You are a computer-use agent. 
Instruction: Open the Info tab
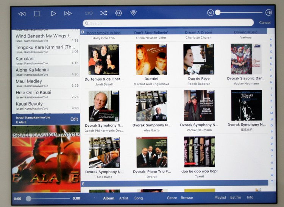point(250,197)
